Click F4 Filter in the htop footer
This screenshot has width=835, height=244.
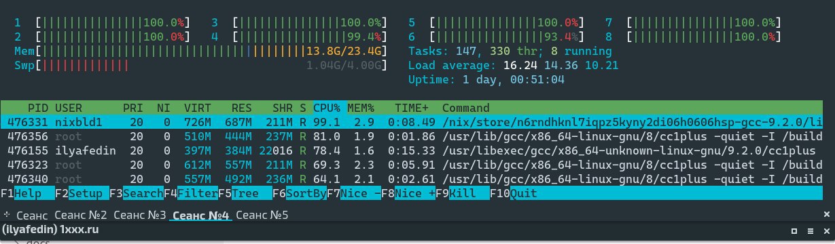190,193
